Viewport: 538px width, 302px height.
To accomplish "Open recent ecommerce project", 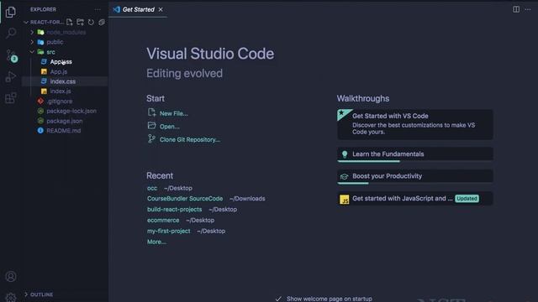I will [163, 220].
